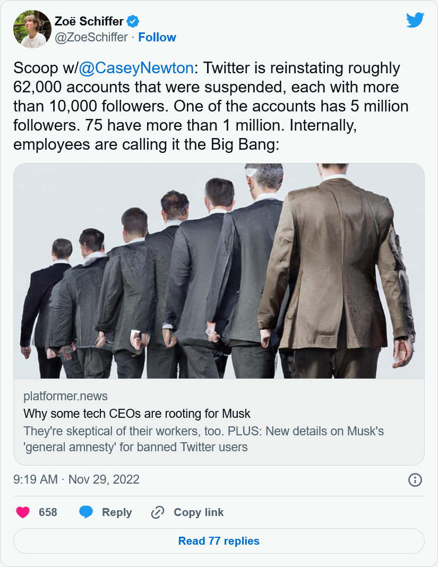Image resolution: width=438 pixels, height=567 pixels.
Task: Click the Twitter bird logo
Action: 415,20
